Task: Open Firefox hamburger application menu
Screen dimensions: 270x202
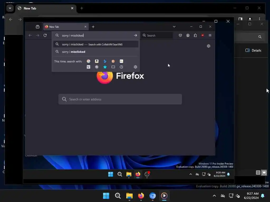Action: [210, 35]
